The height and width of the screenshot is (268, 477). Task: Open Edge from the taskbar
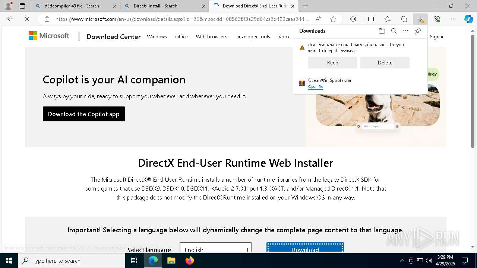coord(153,261)
